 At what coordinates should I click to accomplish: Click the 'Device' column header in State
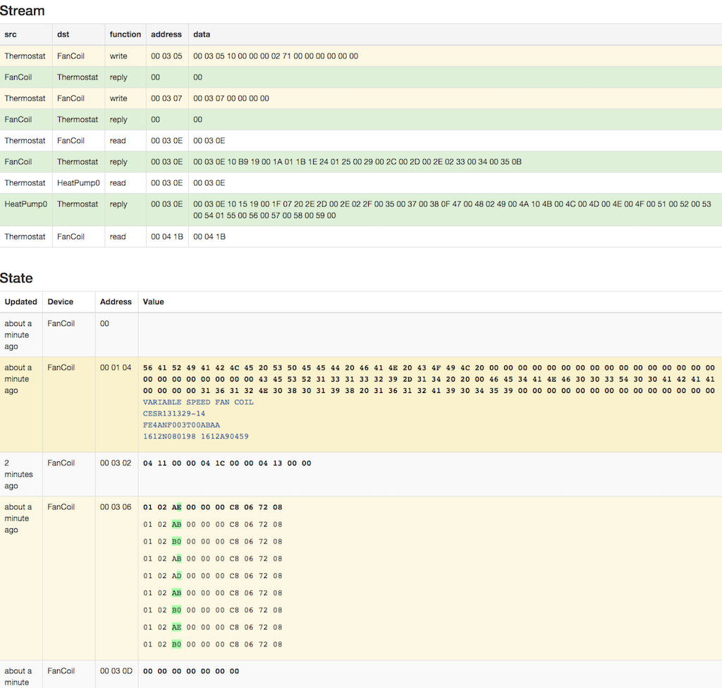coord(61,301)
